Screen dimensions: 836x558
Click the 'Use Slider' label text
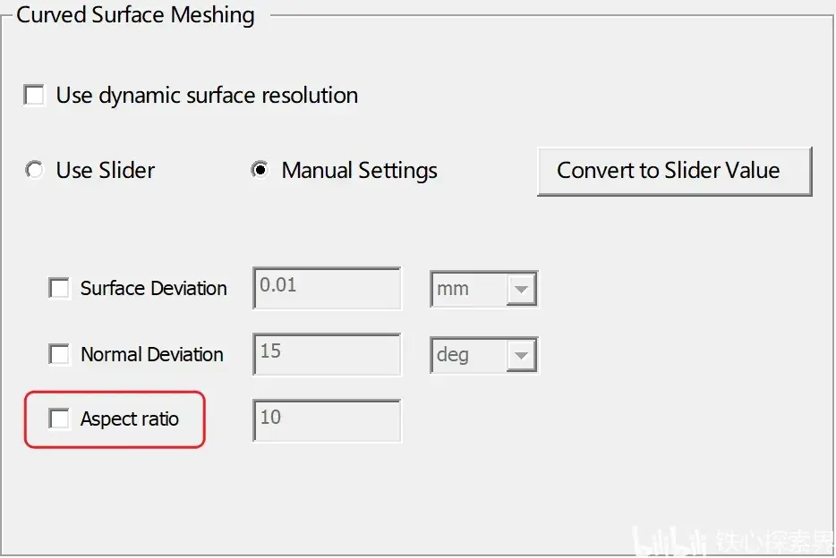(x=106, y=171)
